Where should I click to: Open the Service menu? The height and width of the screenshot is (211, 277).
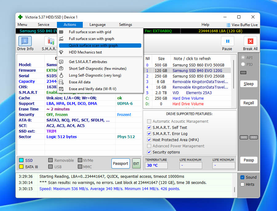click(x=43, y=25)
